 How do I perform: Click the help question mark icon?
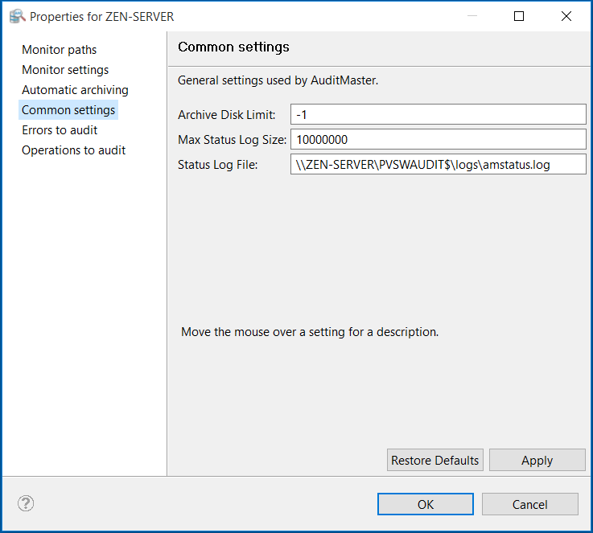pos(26,504)
